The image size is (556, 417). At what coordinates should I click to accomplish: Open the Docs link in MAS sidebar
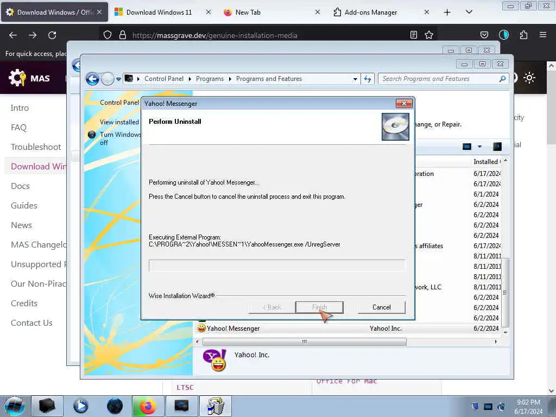tap(20, 186)
